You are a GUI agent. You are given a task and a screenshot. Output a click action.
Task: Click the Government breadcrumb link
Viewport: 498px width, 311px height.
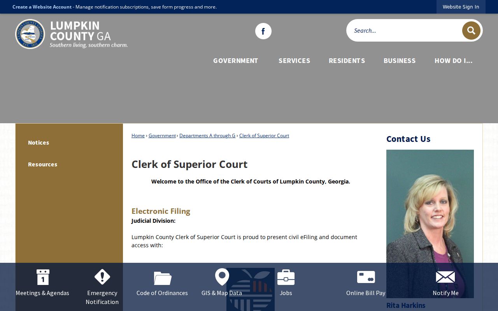pos(162,136)
